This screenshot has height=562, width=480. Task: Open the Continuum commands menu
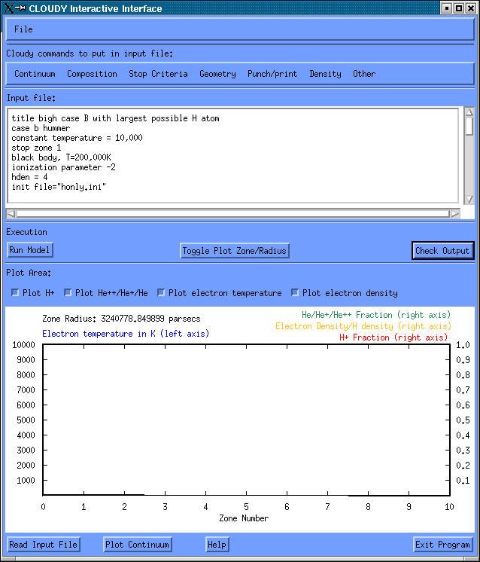(x=35, y=74)
